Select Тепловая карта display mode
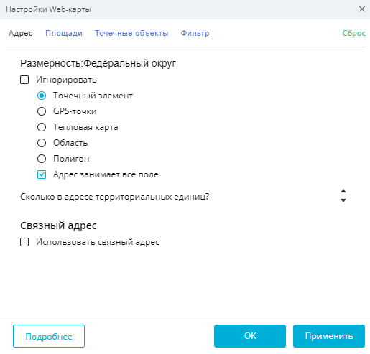Screen dimensions: 370x354 pos(42,127)
